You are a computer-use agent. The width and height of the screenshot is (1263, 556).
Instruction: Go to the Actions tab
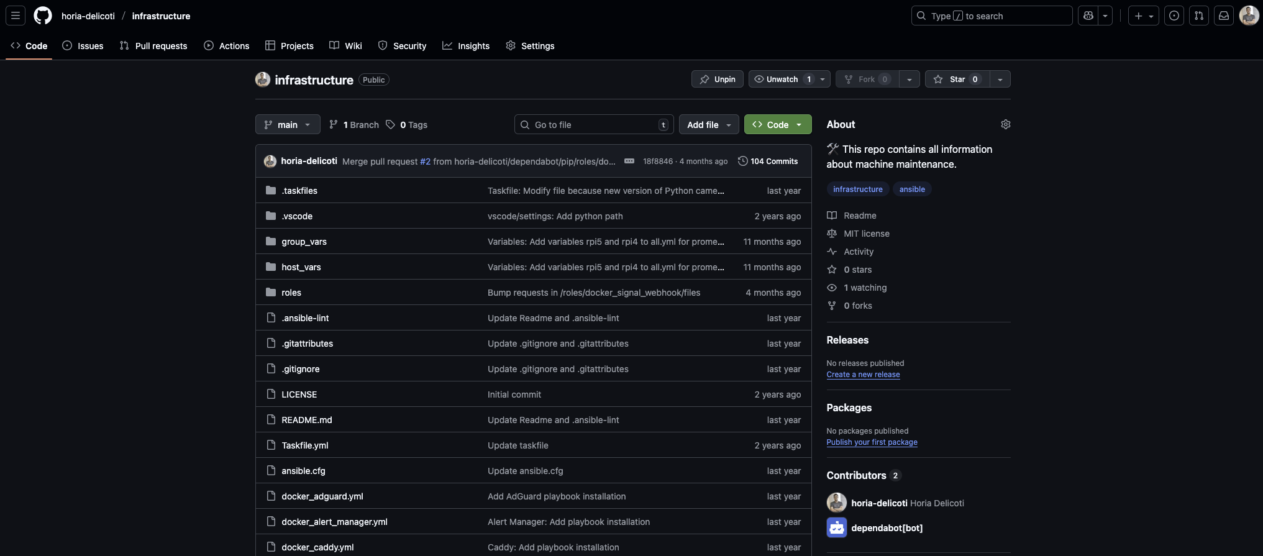click(227, 46)
